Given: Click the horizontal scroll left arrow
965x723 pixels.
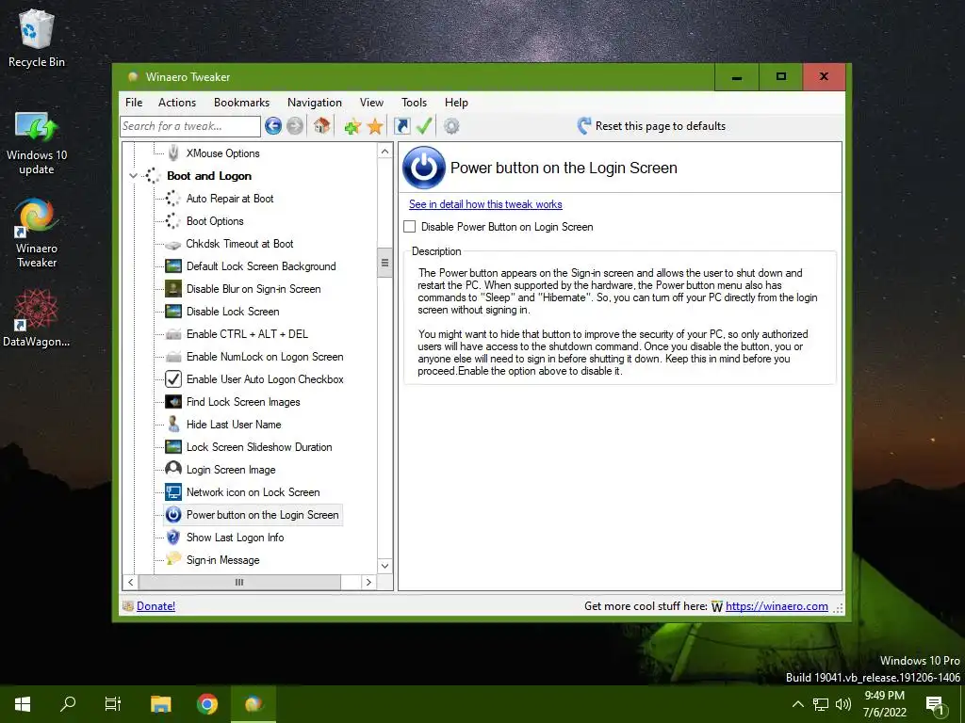Looking at the screenshot, I should click(130, 582).
